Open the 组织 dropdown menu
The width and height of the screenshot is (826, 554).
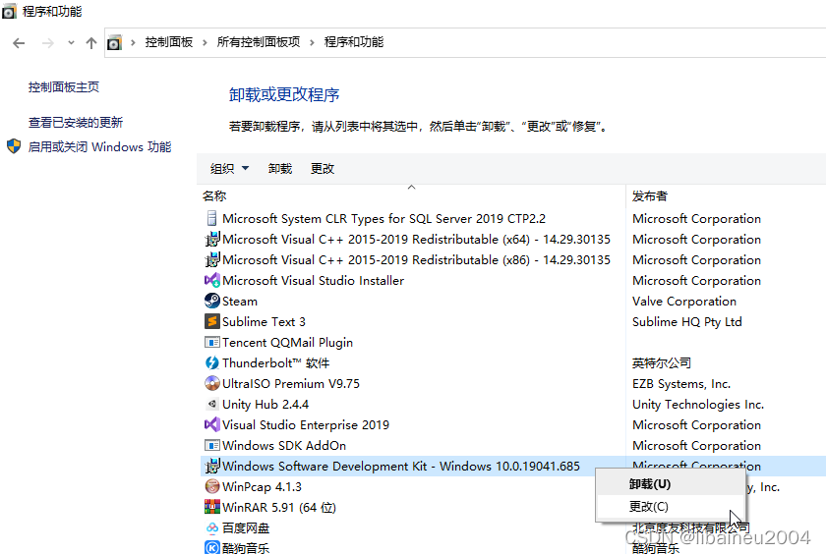click(x=229, y=168)
